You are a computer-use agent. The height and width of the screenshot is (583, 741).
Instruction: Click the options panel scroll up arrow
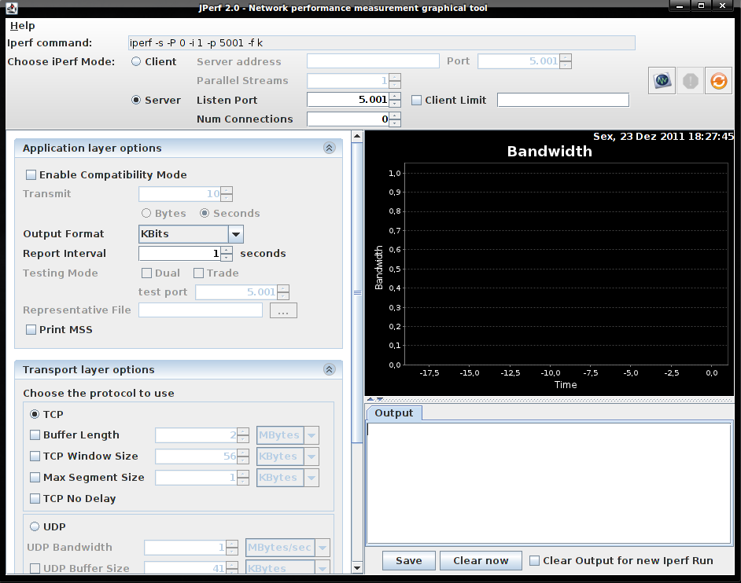click(357, 137)
